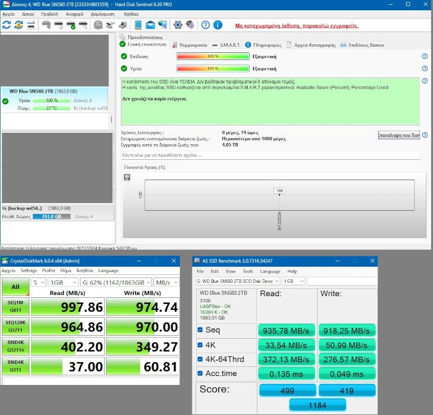The height and width of the screenshot is (415, 433).
Task: Expand the AS SSD drive selection dropdown
Action: [238, 281]
